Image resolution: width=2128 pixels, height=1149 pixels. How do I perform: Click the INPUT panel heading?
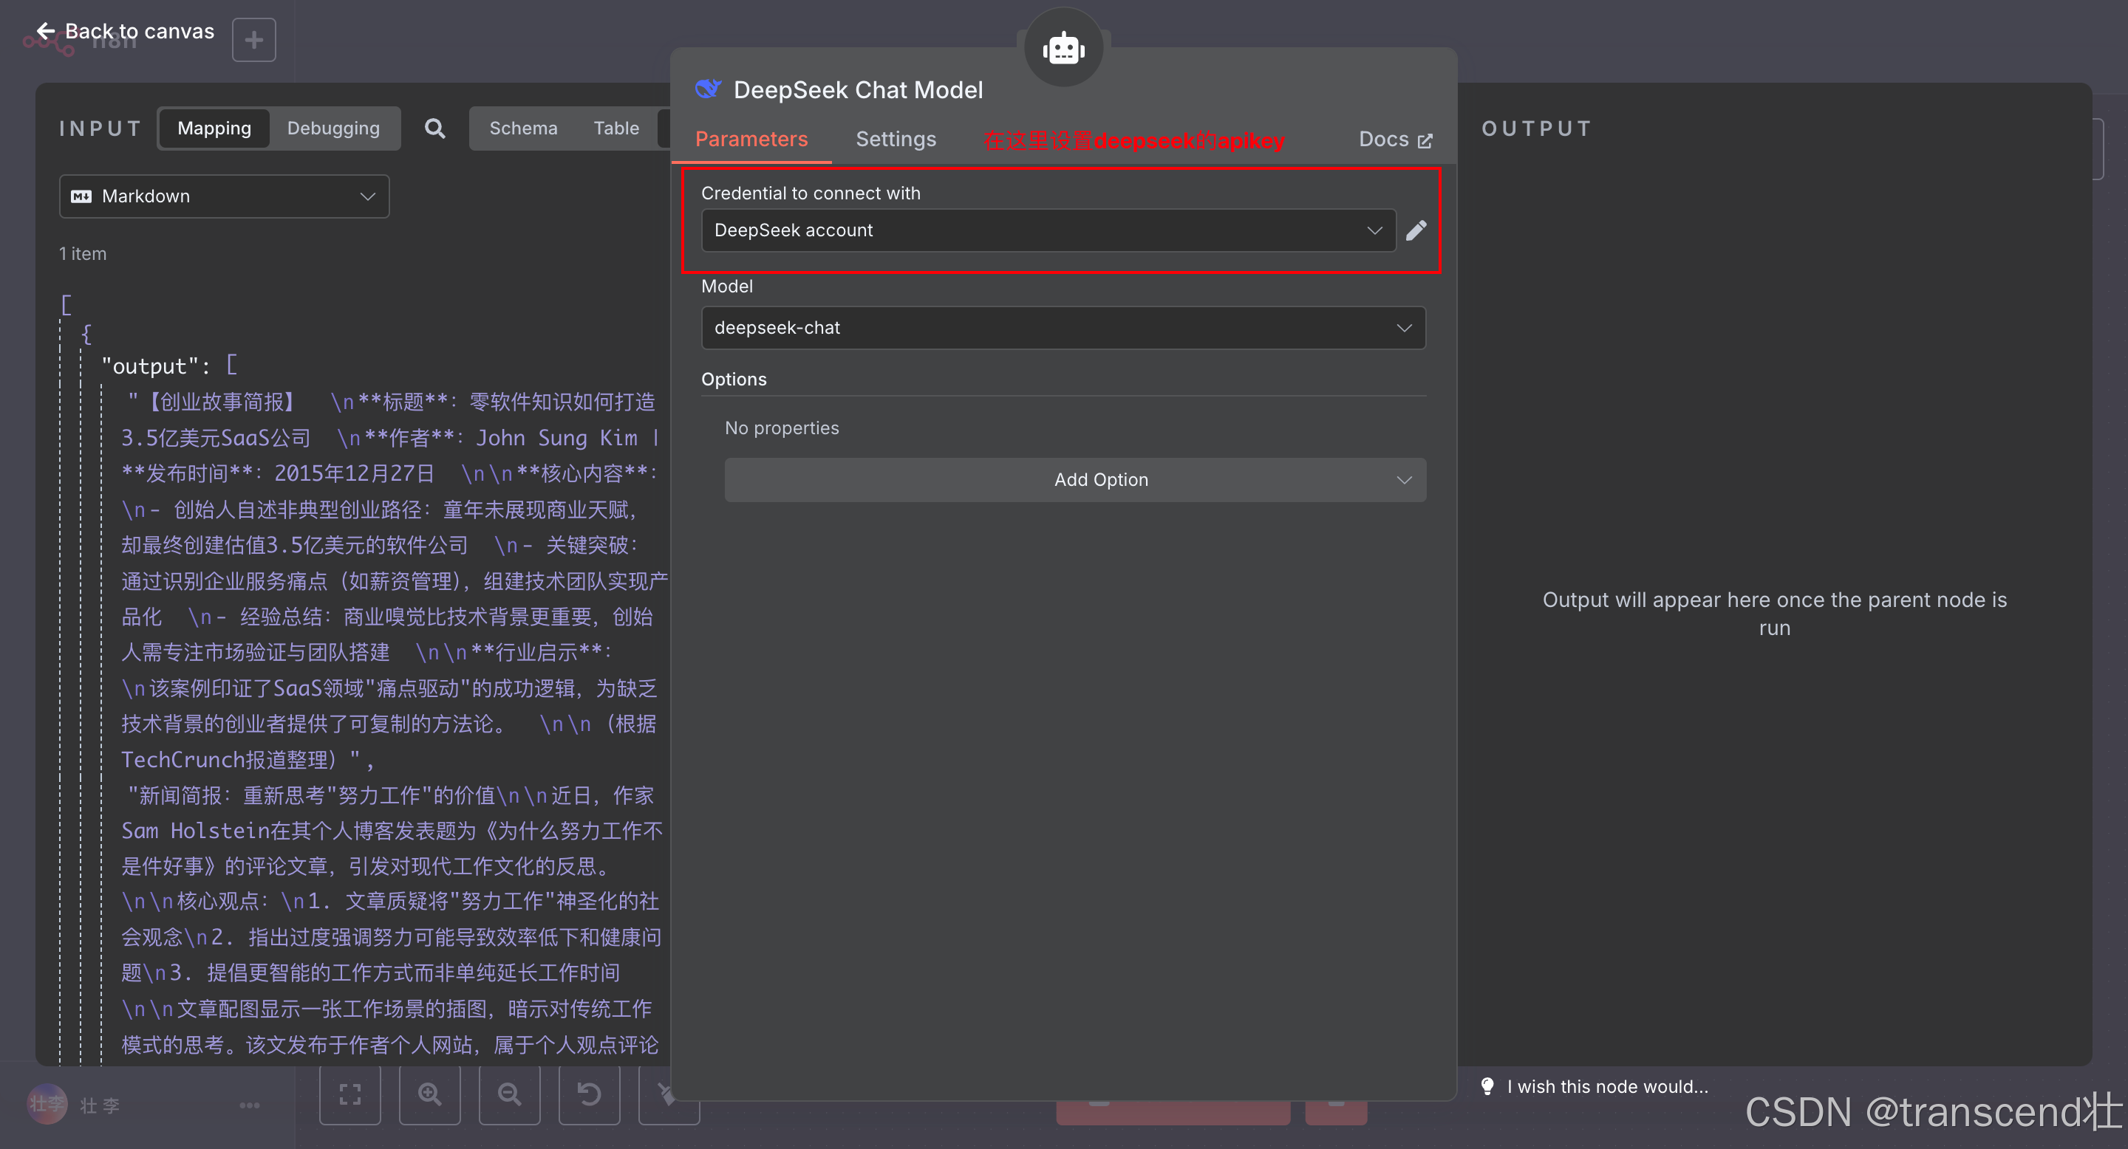100,128
